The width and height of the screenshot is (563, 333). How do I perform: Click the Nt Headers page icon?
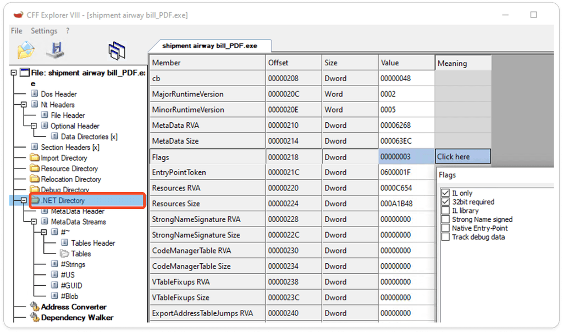pos(35,104)
